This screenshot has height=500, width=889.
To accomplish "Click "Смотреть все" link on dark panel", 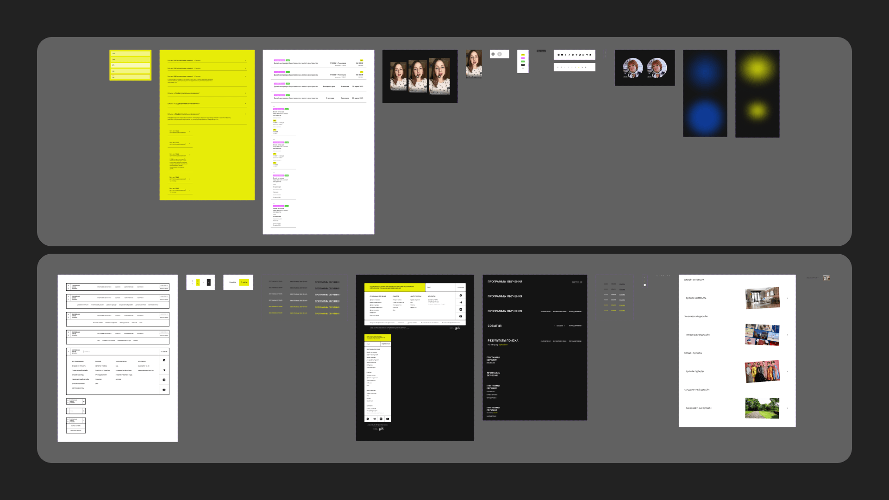I will [577, 282].
